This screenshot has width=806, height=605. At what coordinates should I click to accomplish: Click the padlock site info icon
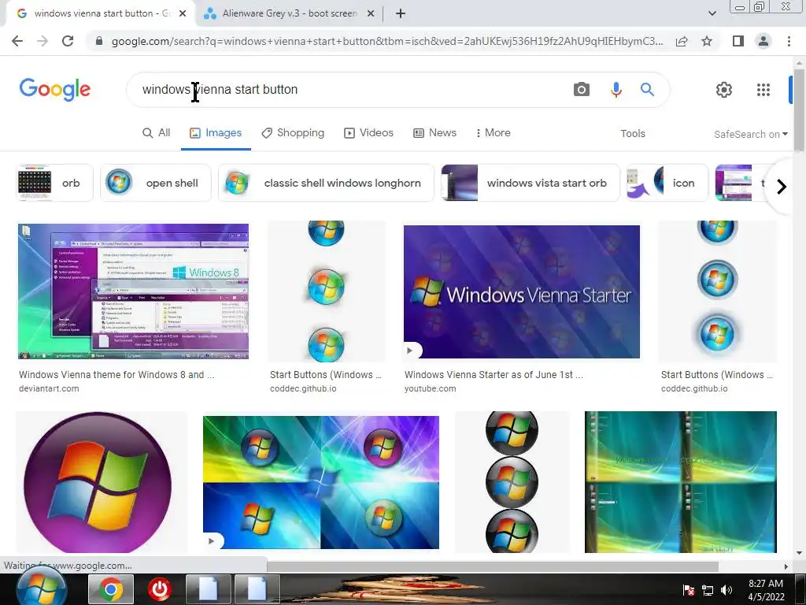[99, 41]
